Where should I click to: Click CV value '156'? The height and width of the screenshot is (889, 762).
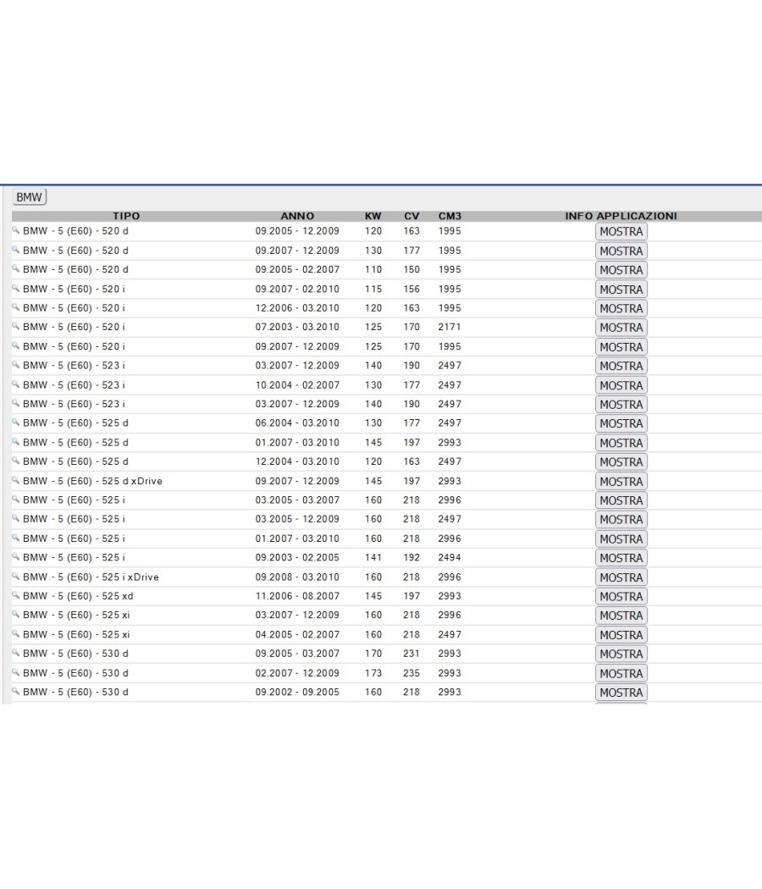click(411, 289)
